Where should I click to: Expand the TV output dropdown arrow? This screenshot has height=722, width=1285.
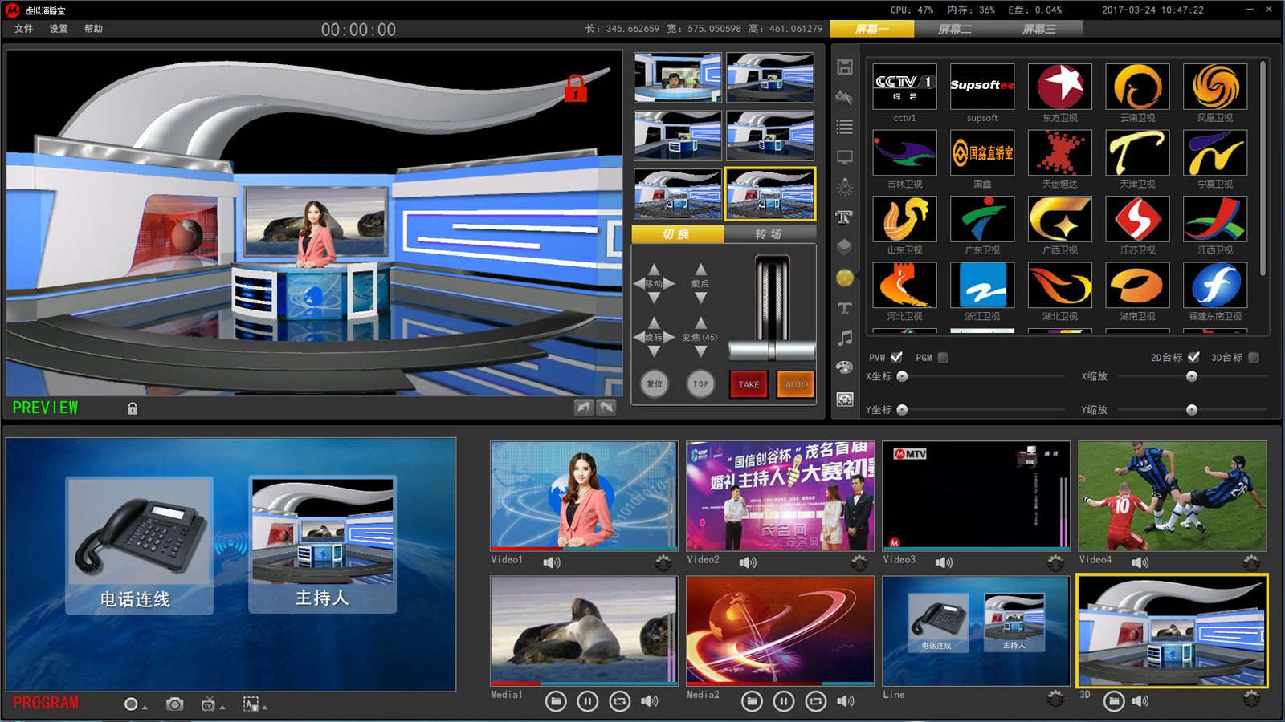[x=222, y=708]
